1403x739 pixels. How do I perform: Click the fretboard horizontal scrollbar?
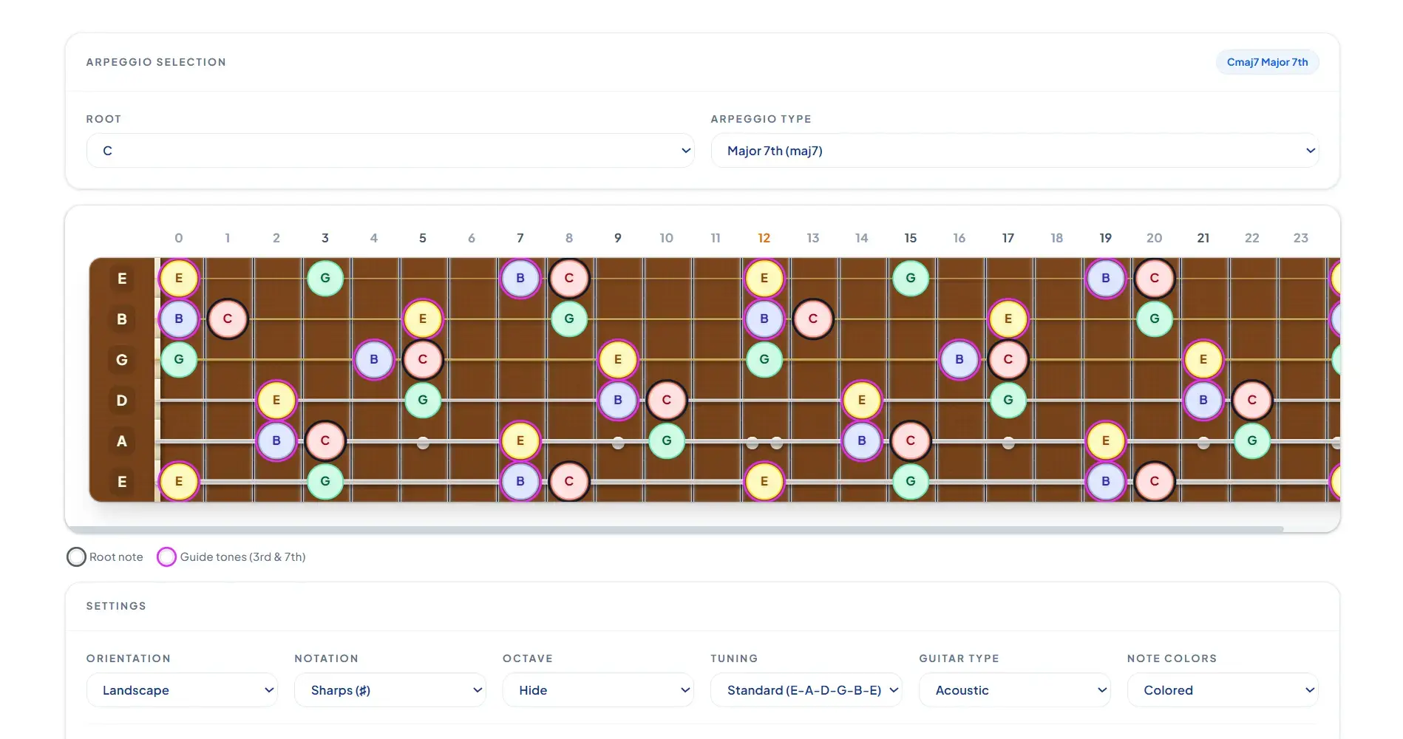674,529
